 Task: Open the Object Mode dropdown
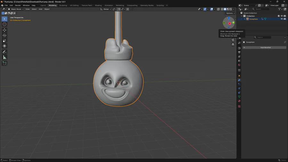click(16, 9)
